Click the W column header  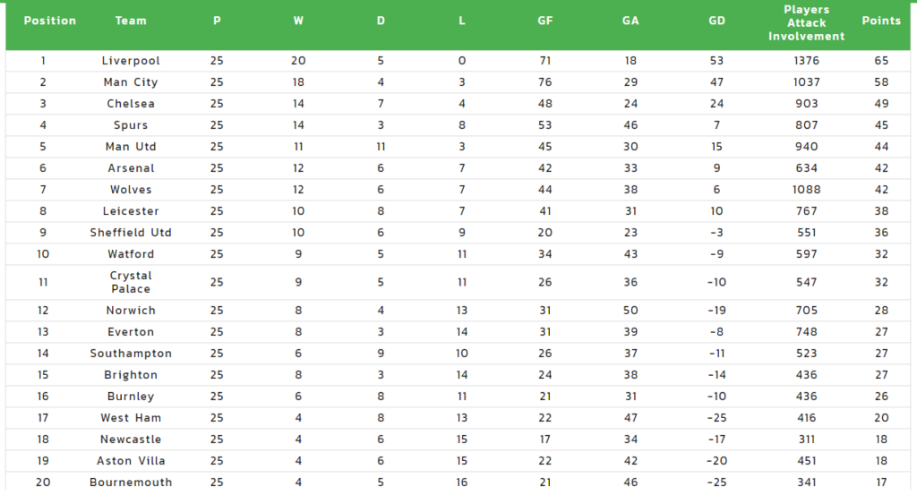(x=298, y=21)
